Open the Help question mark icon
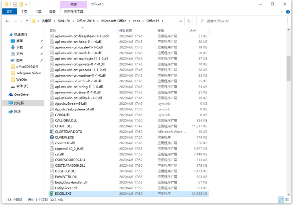This screenshot has width=293, height=205. (288, 12)
